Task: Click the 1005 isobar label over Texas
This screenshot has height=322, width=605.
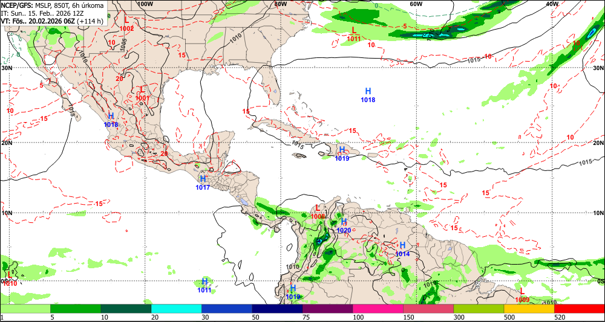Action: pyautogui.click(x=123, y=45)
